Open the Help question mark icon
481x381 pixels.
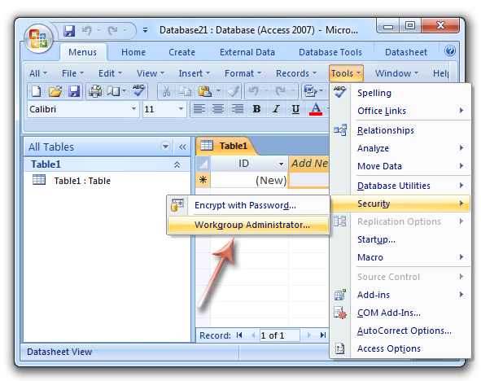click(x=450, y=50)
